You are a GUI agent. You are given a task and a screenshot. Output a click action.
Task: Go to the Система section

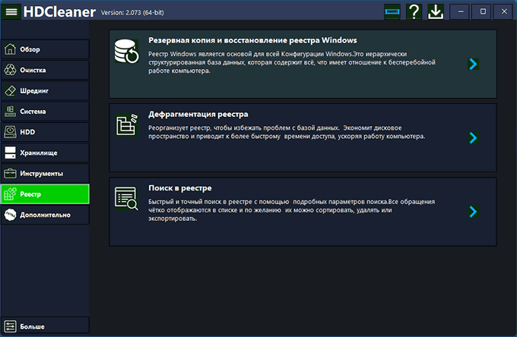tap(45, 112)
